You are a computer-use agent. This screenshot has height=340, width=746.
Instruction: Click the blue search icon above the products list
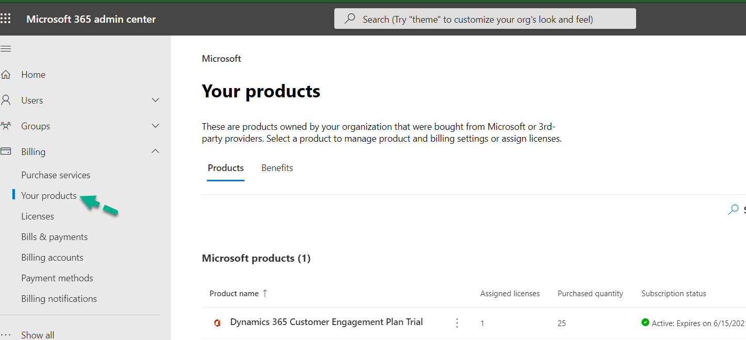[733, 210]
